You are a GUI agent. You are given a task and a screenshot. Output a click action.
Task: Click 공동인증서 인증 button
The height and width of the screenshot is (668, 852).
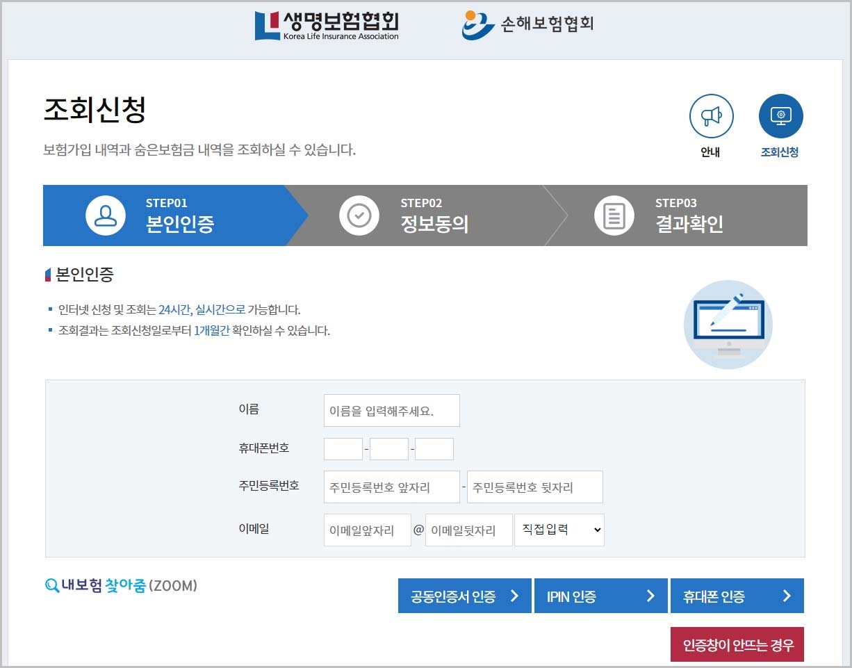465,596
